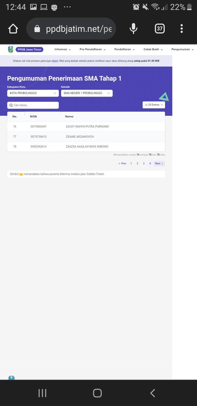
Task: Click the PPDB Jawa Timur badge
Action: click(29, 49)
